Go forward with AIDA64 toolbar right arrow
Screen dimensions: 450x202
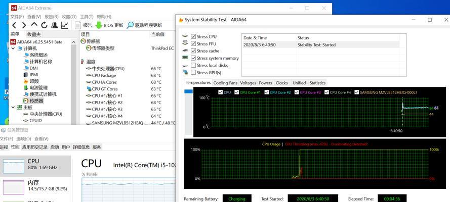click(24, 25)
